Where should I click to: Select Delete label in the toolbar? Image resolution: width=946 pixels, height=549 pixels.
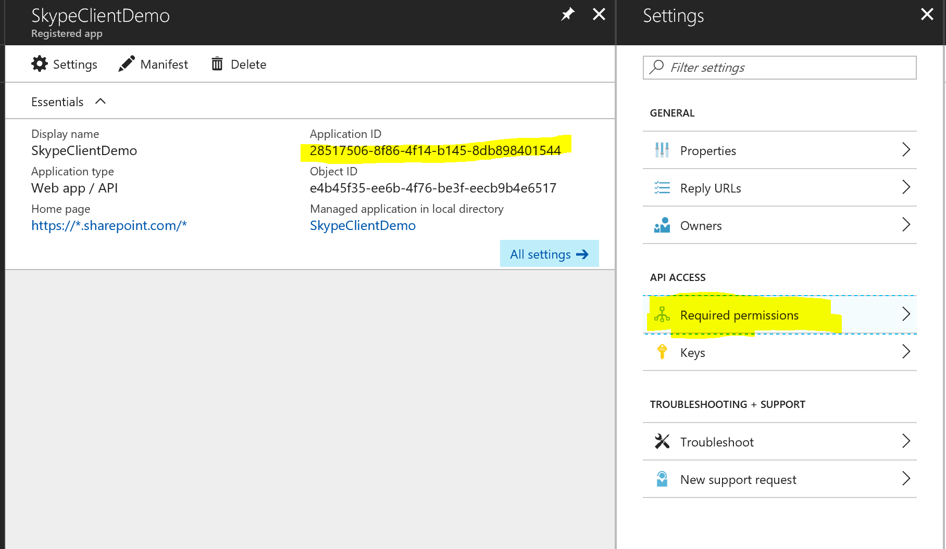pyautogui.click(x=248, y=65)
